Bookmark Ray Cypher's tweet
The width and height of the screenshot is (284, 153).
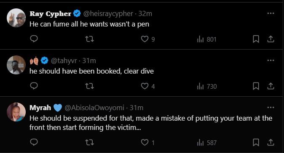click(256, 39)
